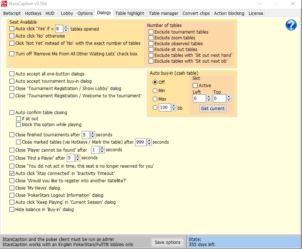The height and width of the screenshot is (249, 302).
Task: Enable Auto click 'Keep Playing' option
Action: click(x=12, y=202)
